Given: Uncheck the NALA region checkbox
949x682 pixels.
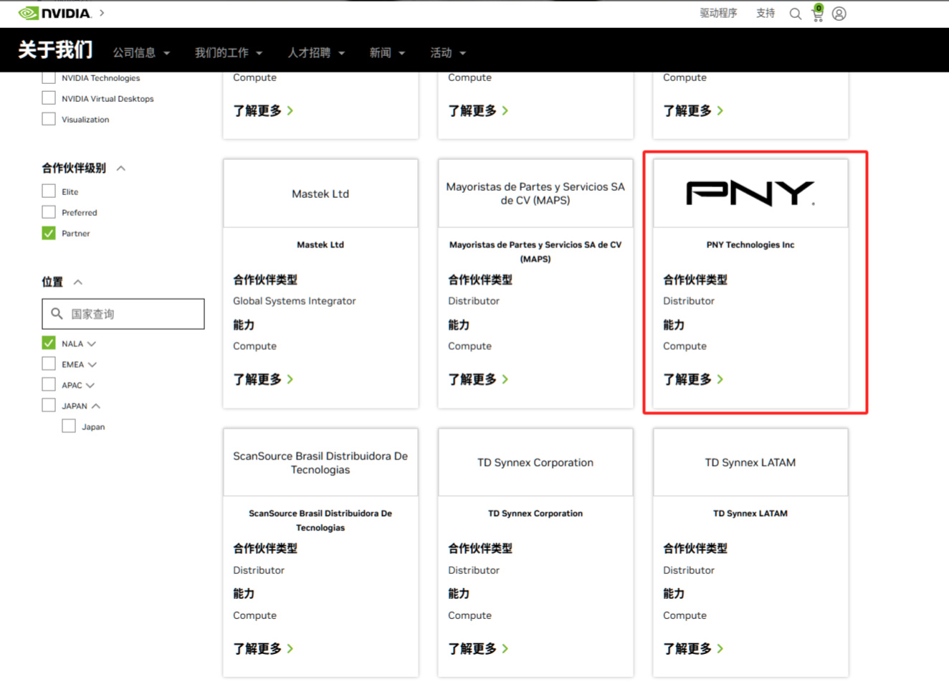Looking at the screenshot, I should 49,344.
